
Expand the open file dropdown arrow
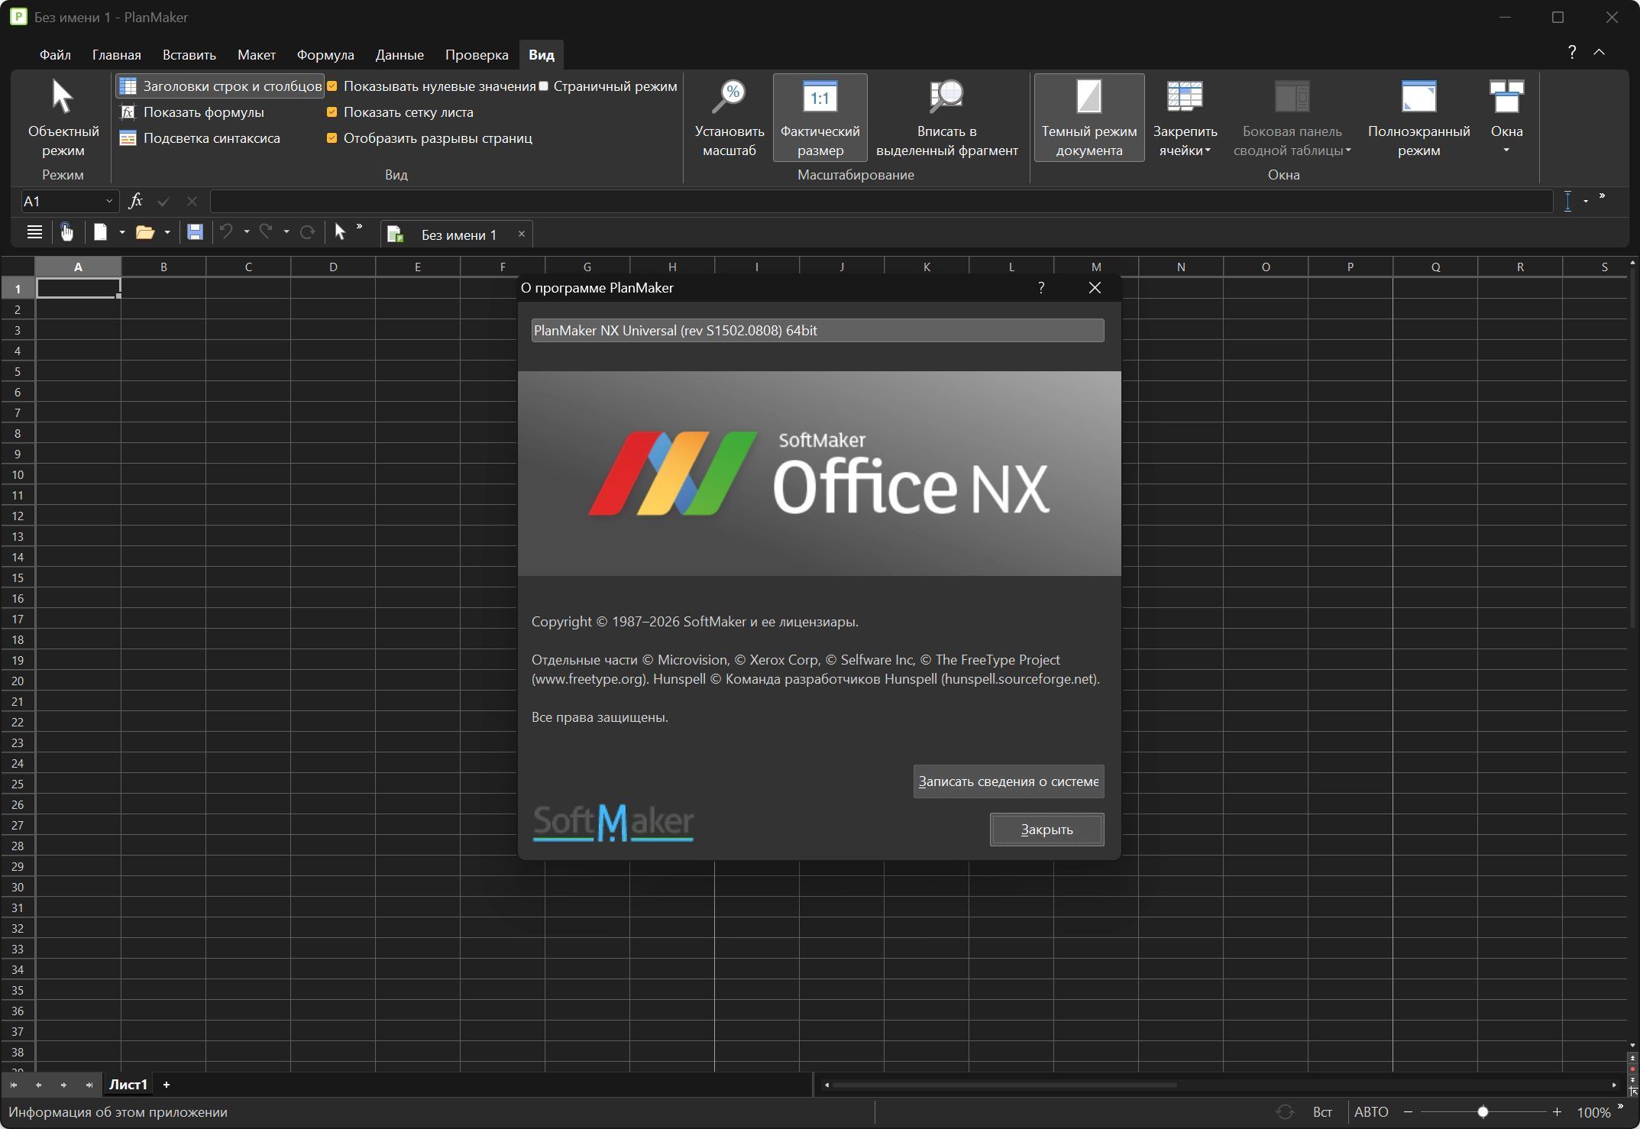click(x=167, y=232)
